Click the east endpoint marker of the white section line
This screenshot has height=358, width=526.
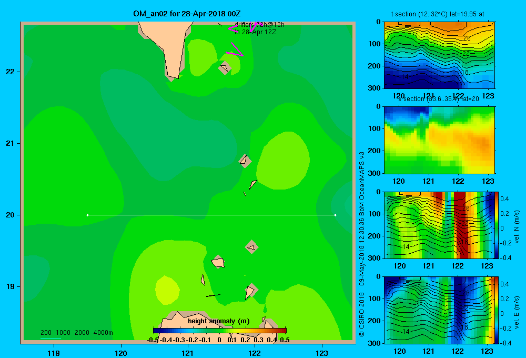[336, 215]
